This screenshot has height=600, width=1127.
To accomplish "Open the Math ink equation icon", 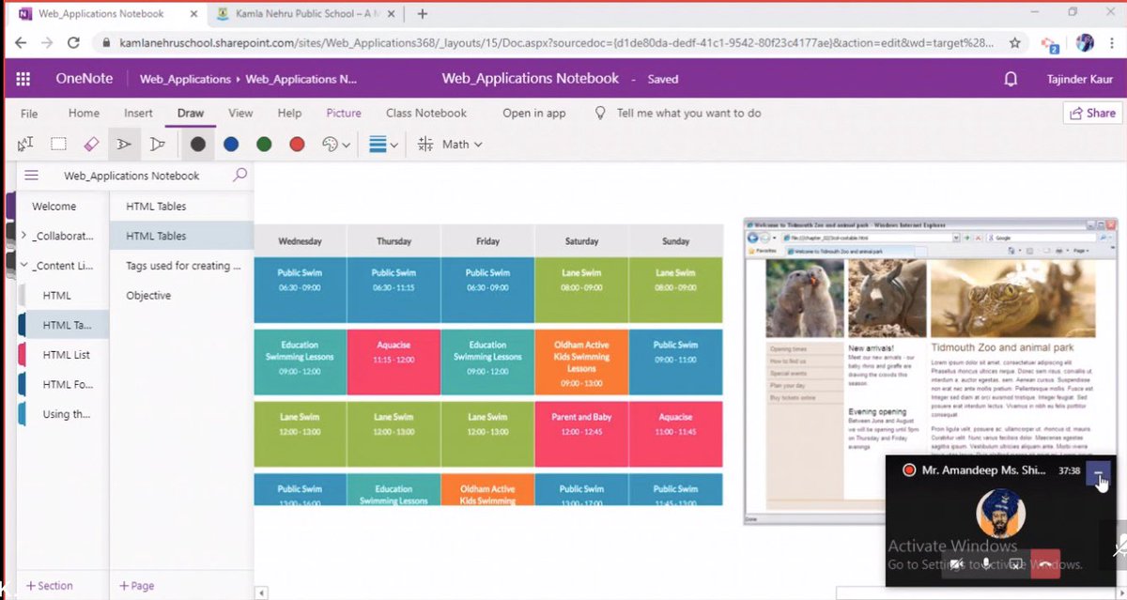I will click(x=425, y=144).
